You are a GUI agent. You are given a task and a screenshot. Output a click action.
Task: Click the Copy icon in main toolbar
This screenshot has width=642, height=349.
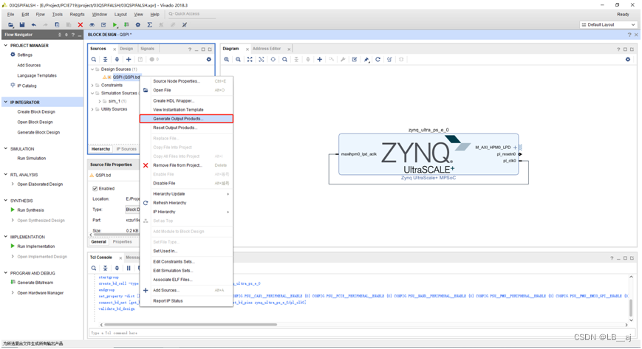pyautogui.click(x=57, y=25)
